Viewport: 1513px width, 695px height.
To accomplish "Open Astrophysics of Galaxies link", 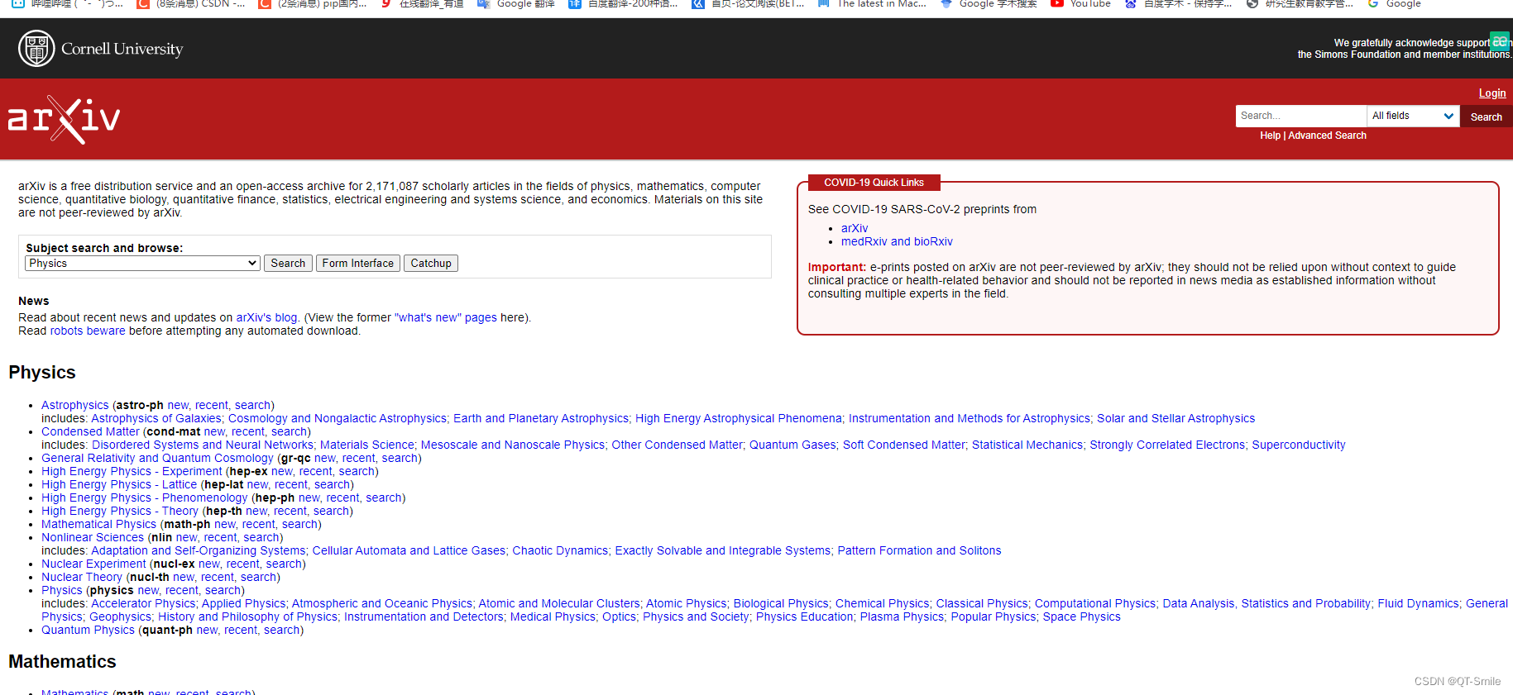I will pos(156,418).
